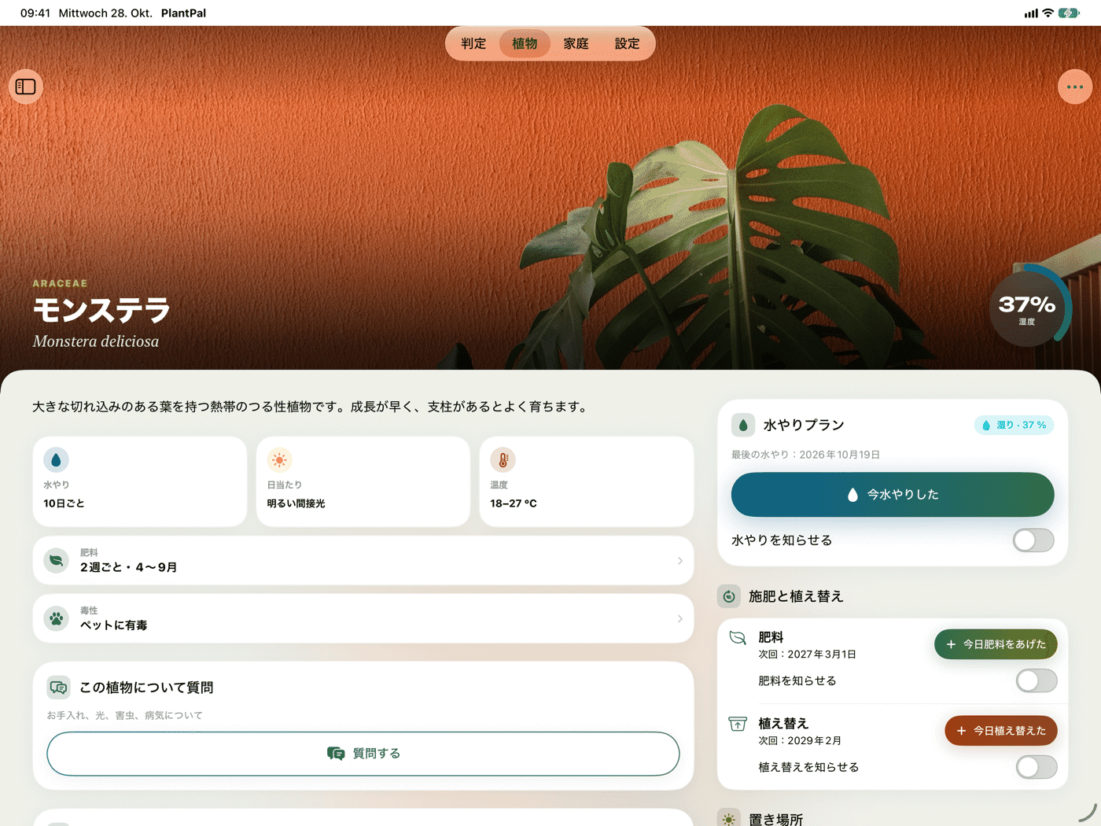Image resolution: width=1101 pixels, height=826 pixels.
Task: Open the 家庭 tab
Action: (x=576, y=44)
